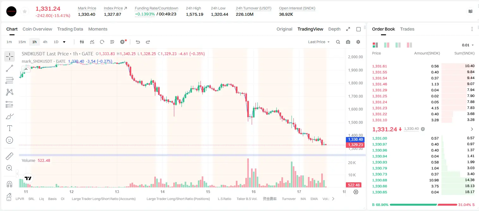Select the 4h timeframe button
Image resolution: width=479 pixels, height=211 pixels.
[x=45, y=42]
